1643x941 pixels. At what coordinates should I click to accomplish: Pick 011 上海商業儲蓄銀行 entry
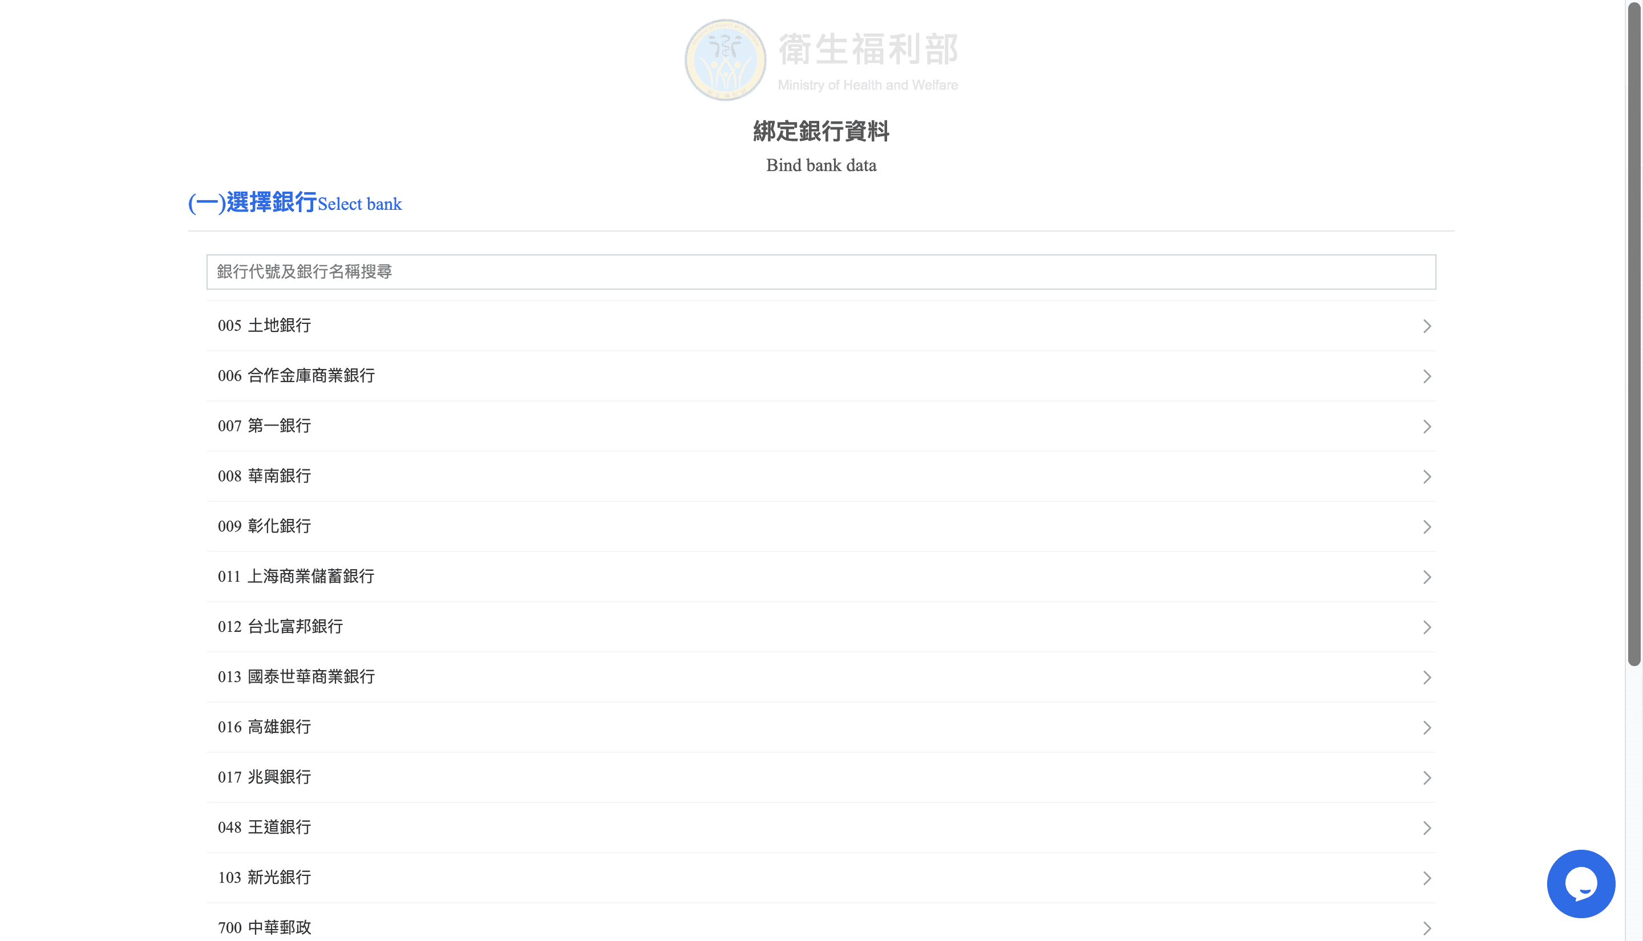click(x=821, y=577)
